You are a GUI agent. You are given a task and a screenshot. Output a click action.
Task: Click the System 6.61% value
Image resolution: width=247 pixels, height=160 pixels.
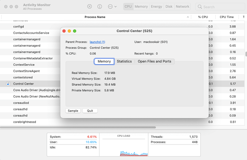(92, 137)
